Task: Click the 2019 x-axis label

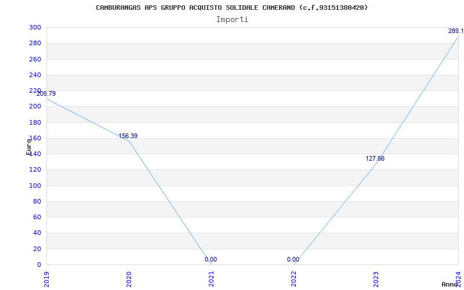Action: click(x=46, y=280)
